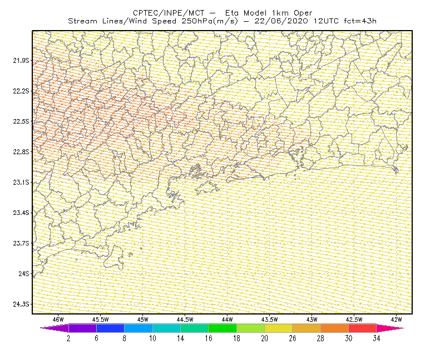Click the '42W' longitude label
Screen dimensions: 445x344
[397, 320]
